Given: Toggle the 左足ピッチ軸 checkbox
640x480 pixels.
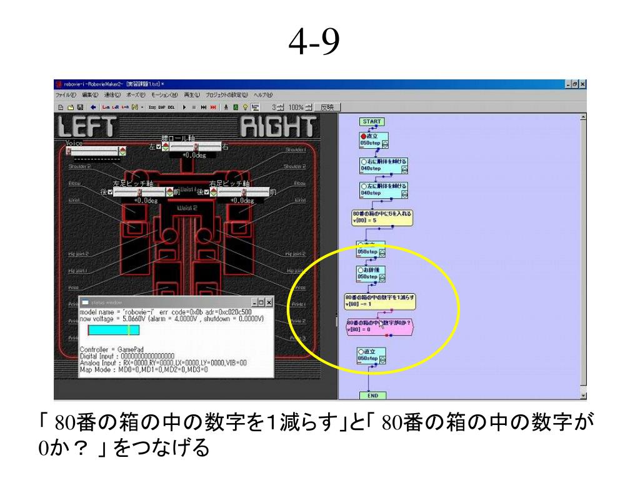Looking at the screenshot, I should pyautogui.click(x=110, y=191).
